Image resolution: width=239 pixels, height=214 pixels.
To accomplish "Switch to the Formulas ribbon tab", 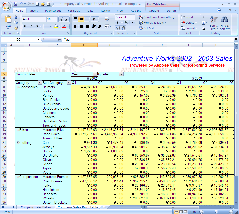I will coord(74,11).
